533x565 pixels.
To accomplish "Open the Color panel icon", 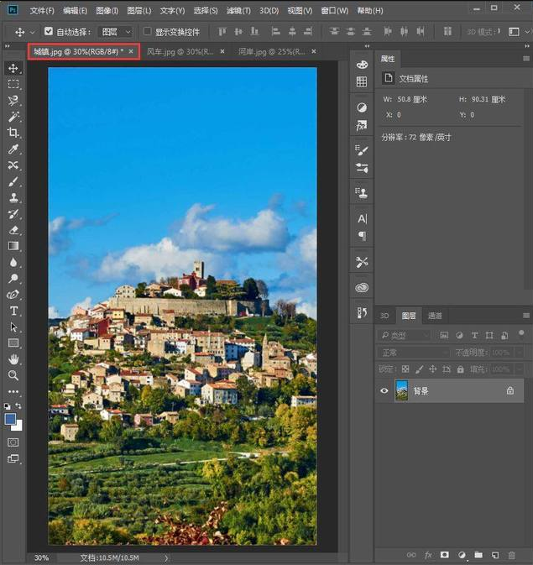I will point(362,65).
